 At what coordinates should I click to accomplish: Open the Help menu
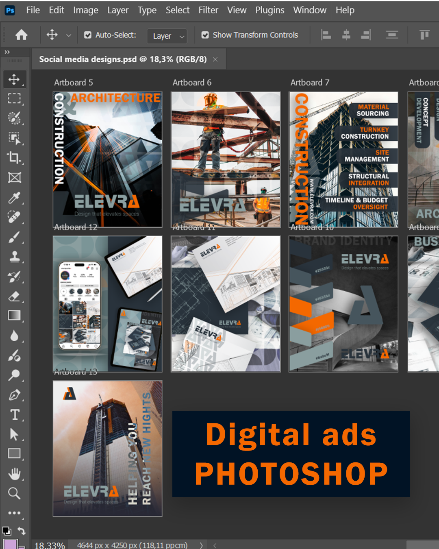click(345, 10)
